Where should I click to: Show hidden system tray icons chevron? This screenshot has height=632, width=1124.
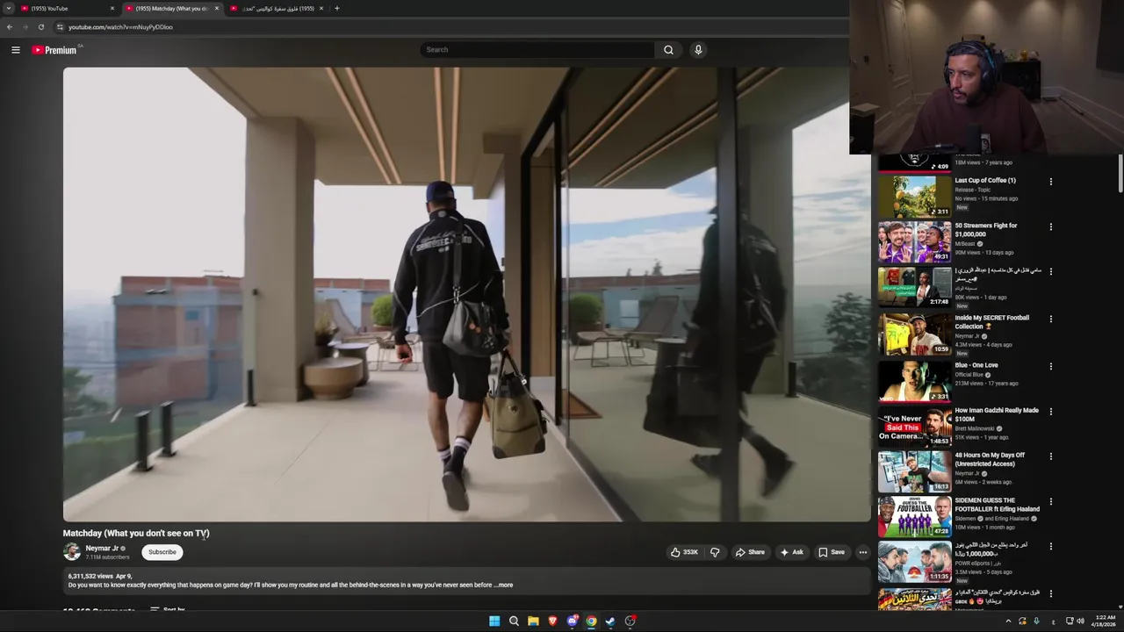[x=1008, y=621]
